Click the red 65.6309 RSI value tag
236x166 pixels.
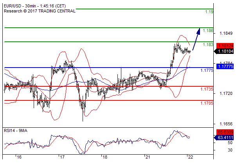(x=225, y=132)
